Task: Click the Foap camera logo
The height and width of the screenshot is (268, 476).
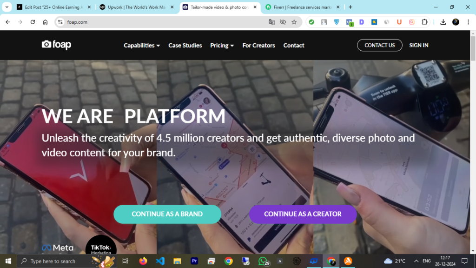Action: (x=56, y=45)
